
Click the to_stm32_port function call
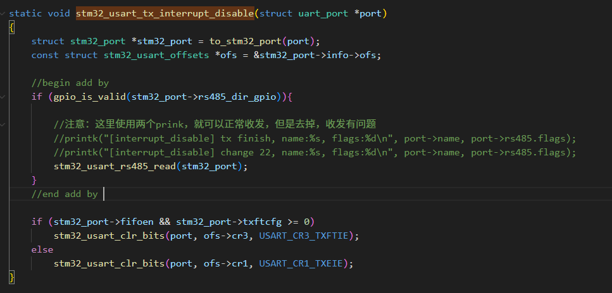246,41
